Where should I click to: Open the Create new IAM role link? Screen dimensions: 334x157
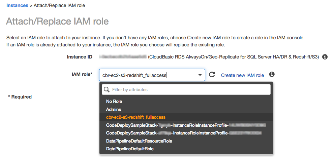click(x=242, y=75)
